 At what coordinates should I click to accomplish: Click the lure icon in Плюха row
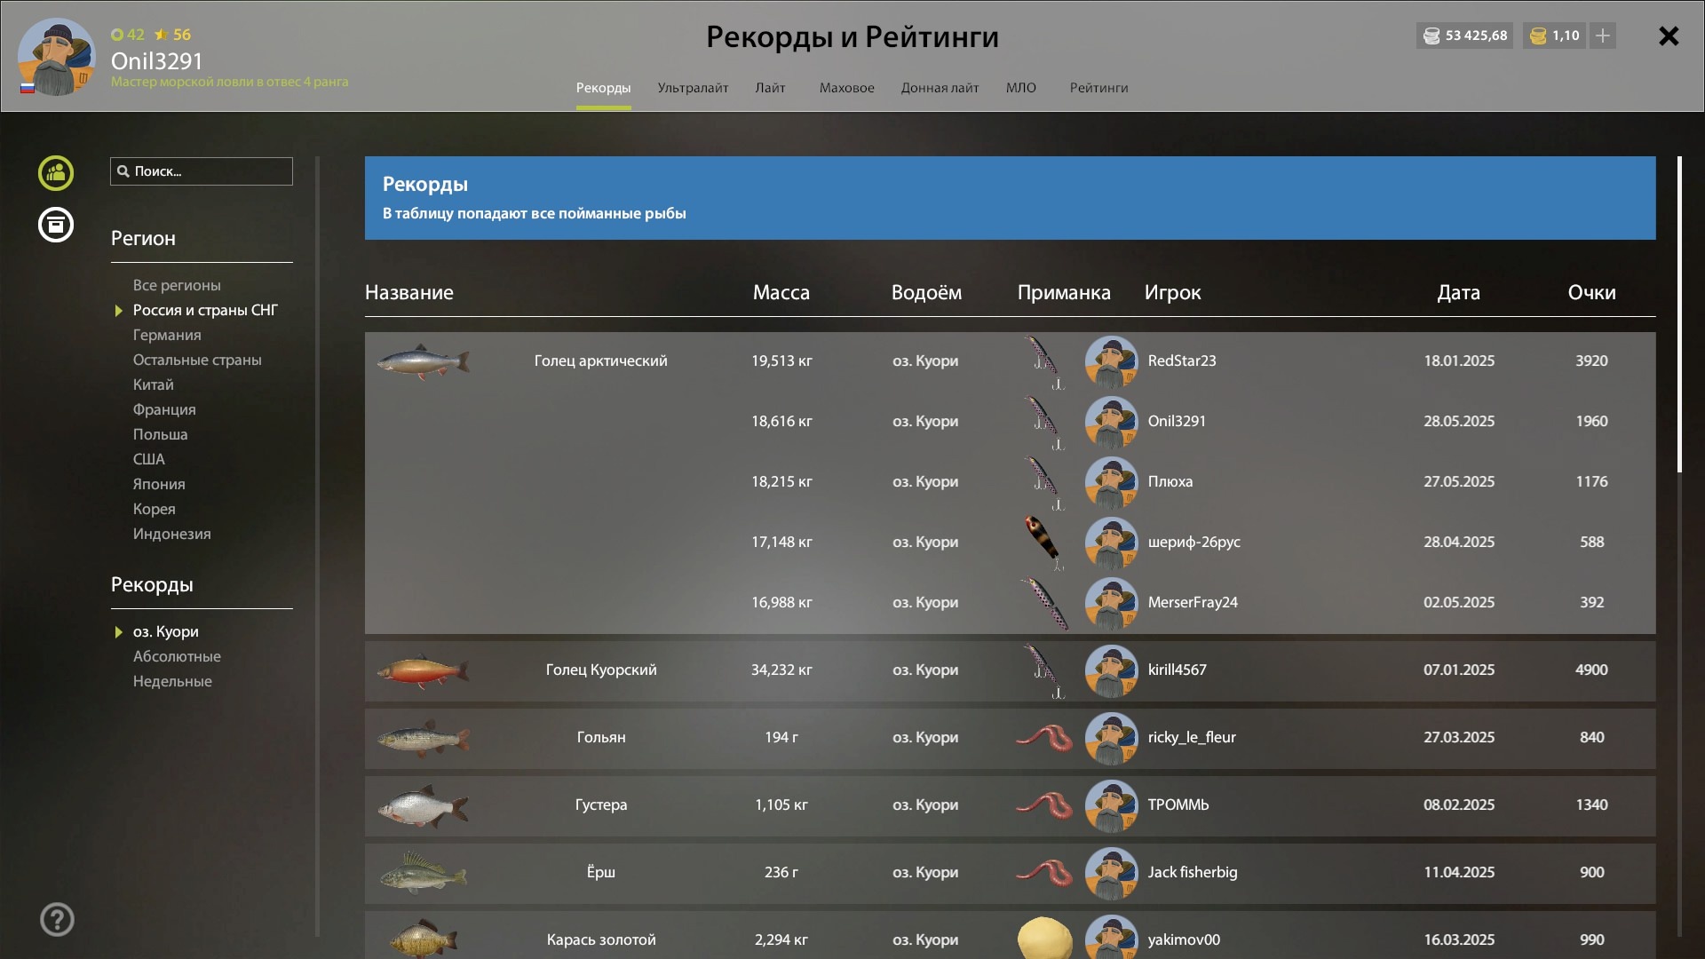(x=1044, y=483)
